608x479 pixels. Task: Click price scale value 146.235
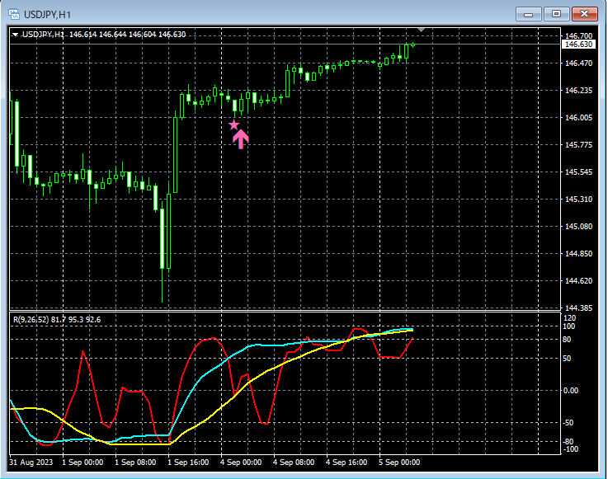point(578,91)
